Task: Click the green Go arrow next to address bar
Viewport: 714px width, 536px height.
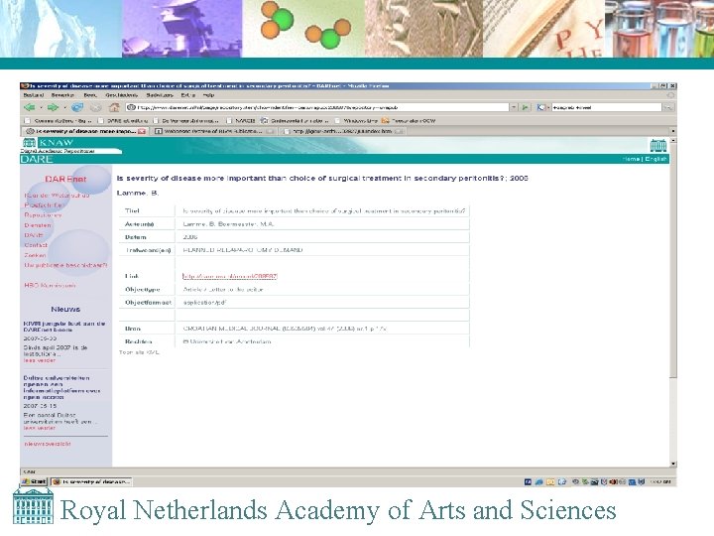Action: point(525,107)
